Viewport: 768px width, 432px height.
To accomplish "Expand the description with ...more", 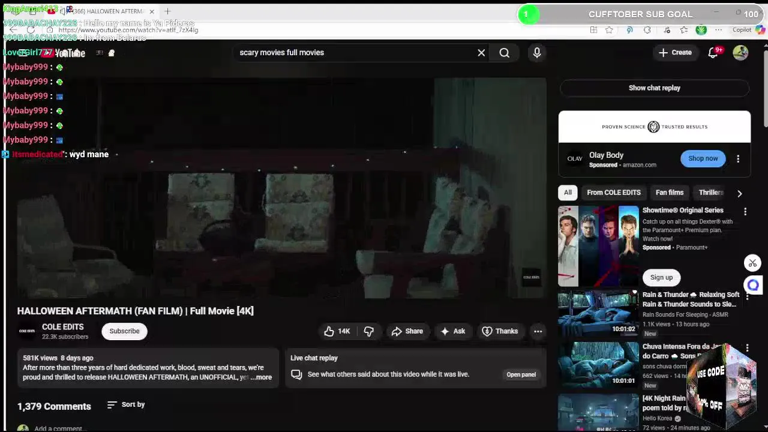I will [262, 377].
